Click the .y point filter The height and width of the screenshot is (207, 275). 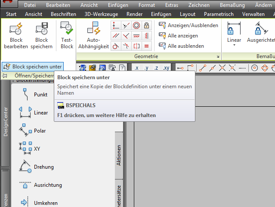point(146,68)
